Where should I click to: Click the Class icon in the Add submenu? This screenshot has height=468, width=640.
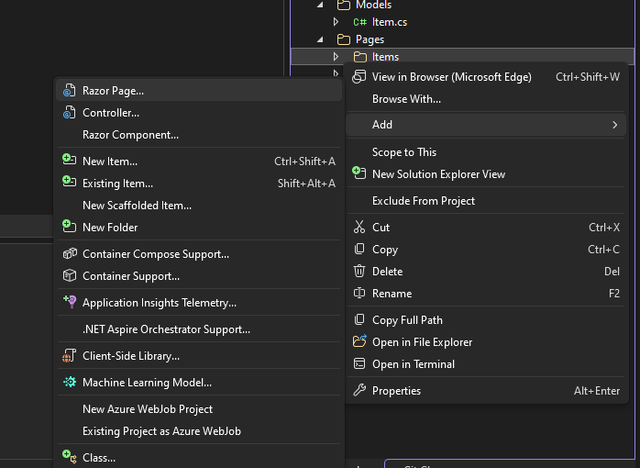pyautogui.click(x=70, y=457)
